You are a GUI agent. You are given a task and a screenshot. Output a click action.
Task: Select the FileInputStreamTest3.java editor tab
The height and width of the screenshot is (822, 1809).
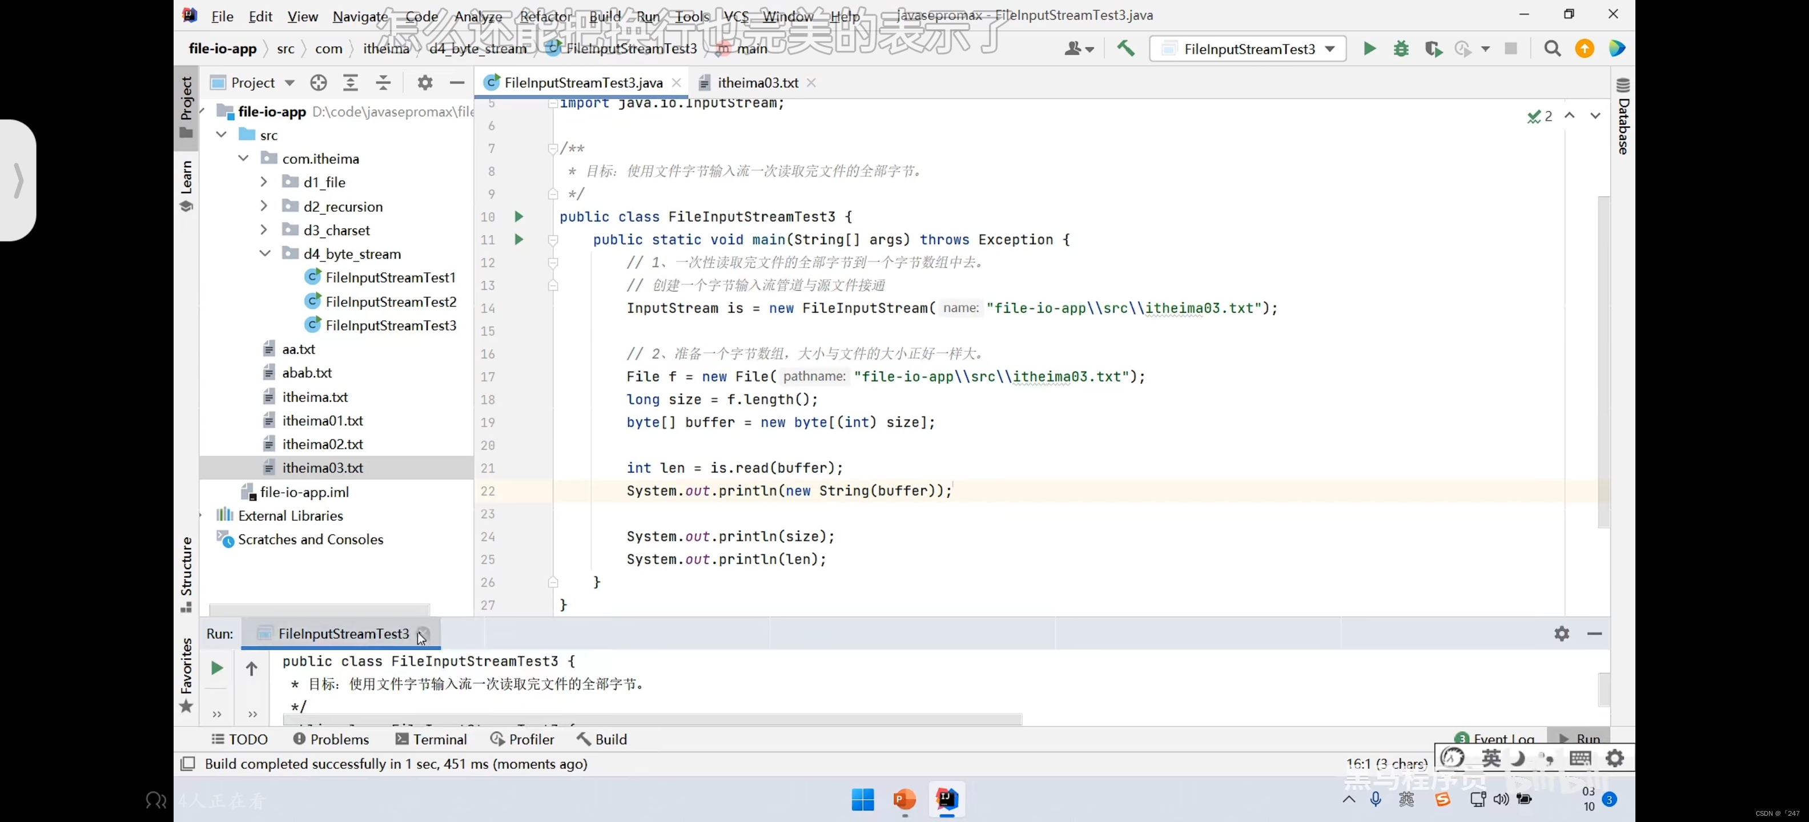point(583,83)
